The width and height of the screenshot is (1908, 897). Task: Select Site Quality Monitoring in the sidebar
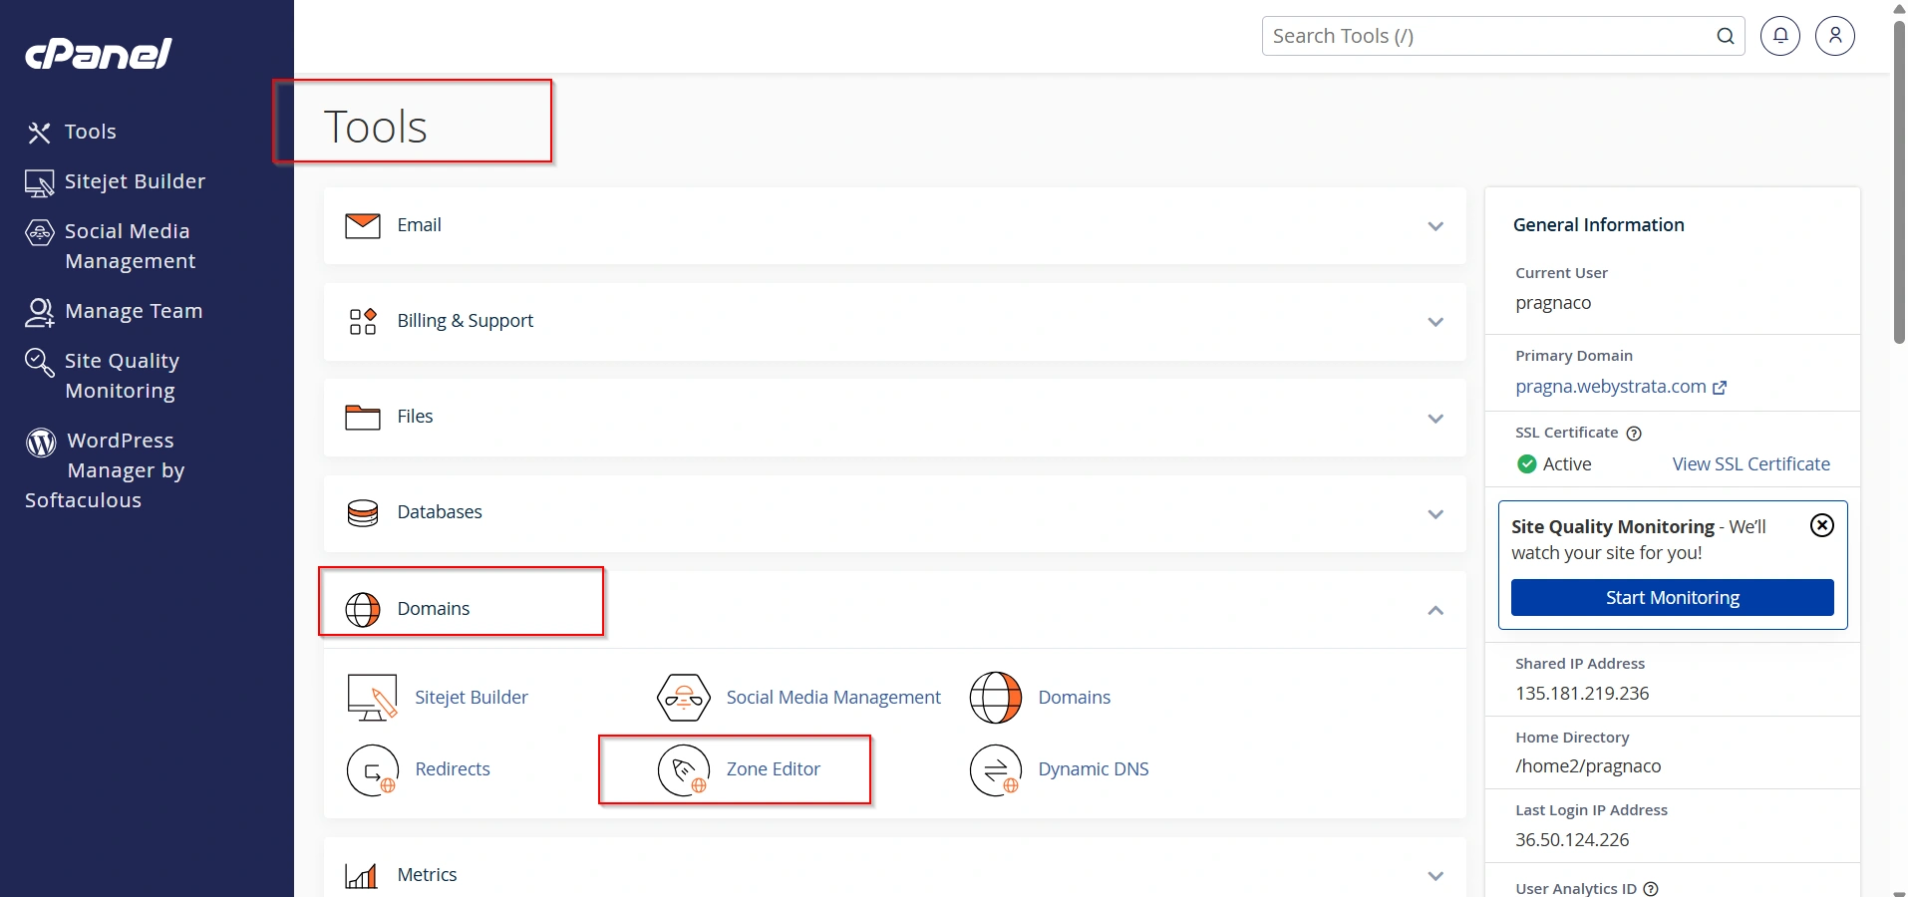tap(122, 376)
